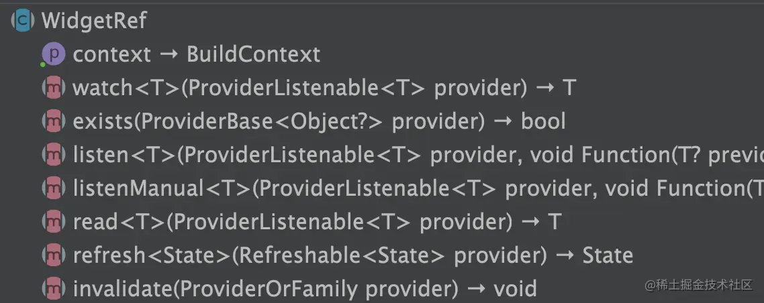Click the class icon beside WidgetRef
Screen dimensions: 764x303
point(22,21)
